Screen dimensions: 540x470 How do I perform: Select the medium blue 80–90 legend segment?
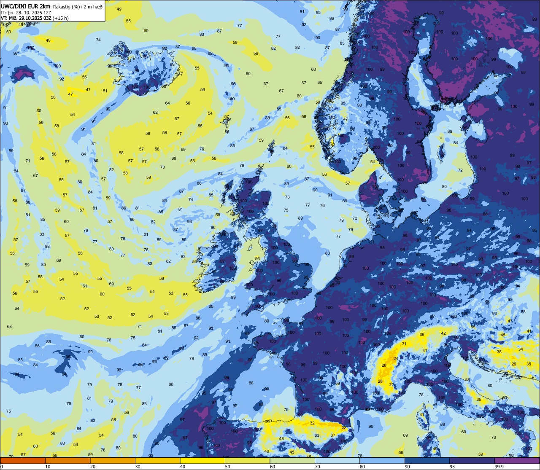(x=382, y=460)
